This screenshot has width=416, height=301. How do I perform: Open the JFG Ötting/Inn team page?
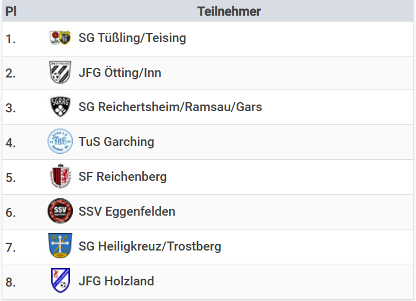(x=120, y=73)
